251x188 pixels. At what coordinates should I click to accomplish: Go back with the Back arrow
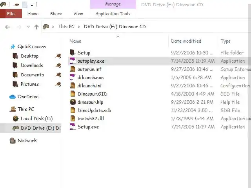(7, 27)
